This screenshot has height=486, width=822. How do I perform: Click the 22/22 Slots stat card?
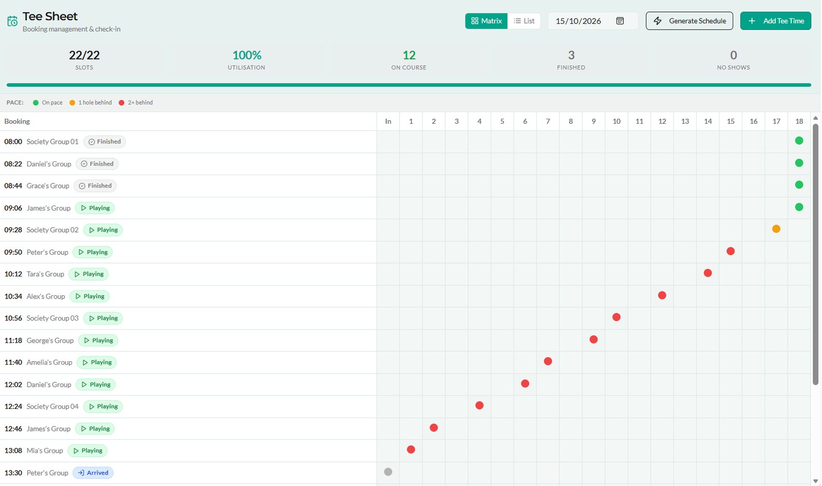pyautogui.click(x=84, y=60)
